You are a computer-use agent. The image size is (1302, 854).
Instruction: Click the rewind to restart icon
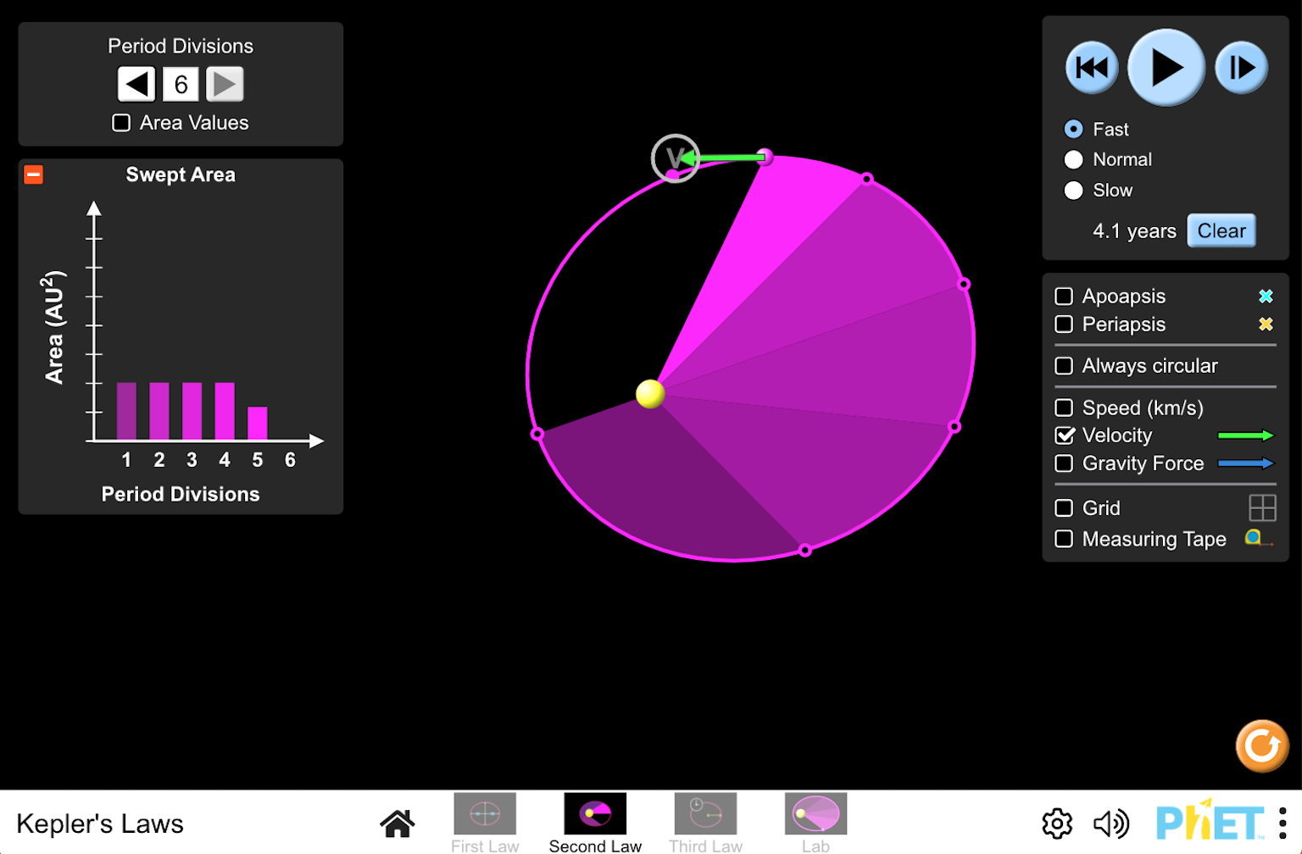tap(1092, 67)
